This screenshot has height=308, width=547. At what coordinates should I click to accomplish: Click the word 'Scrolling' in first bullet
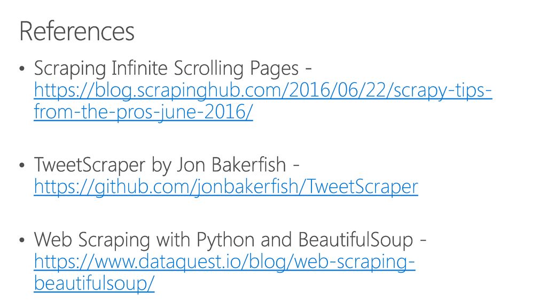pos(209,68)
